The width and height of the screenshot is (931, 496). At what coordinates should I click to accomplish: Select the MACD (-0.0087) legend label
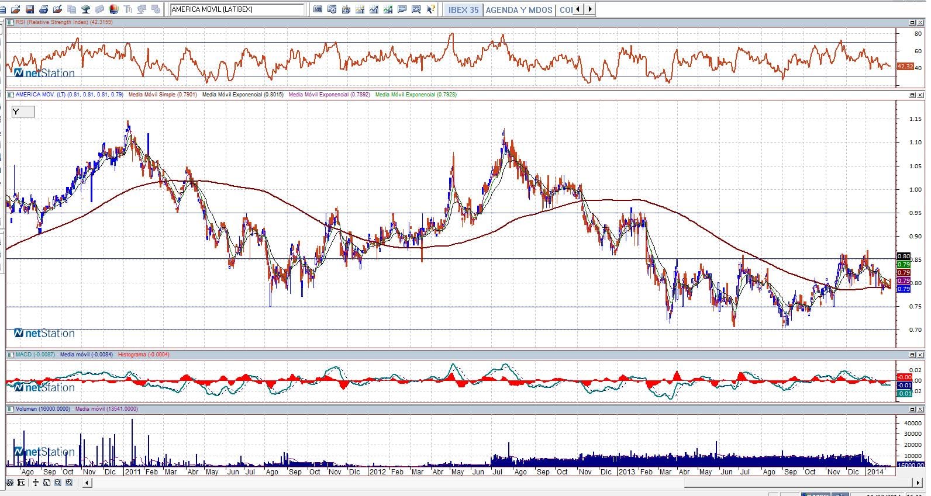click(x=35, y=355)
